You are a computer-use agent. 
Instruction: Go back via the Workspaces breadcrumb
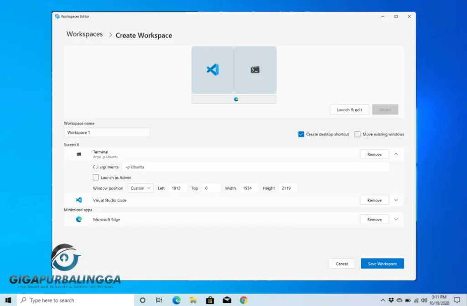coord(84,34)
